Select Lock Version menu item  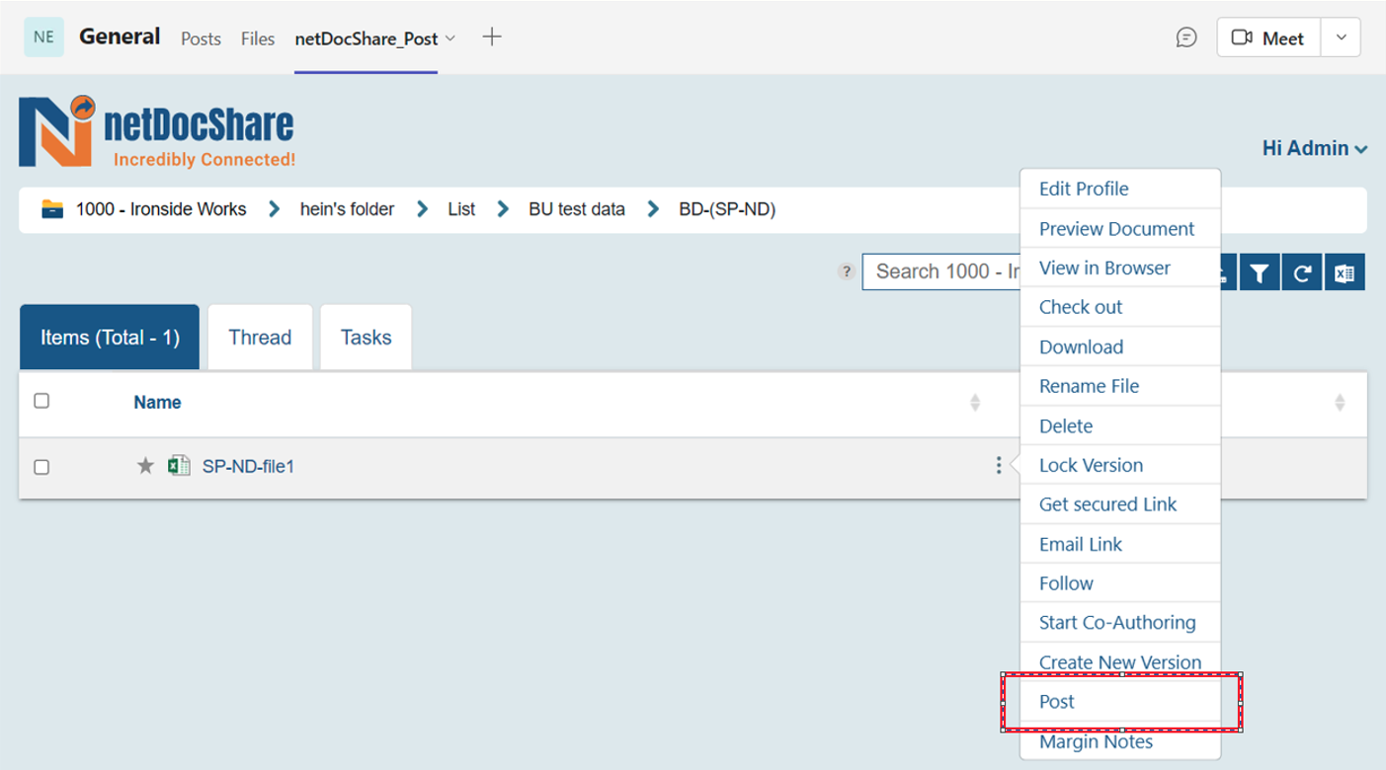coord(1120,465)
